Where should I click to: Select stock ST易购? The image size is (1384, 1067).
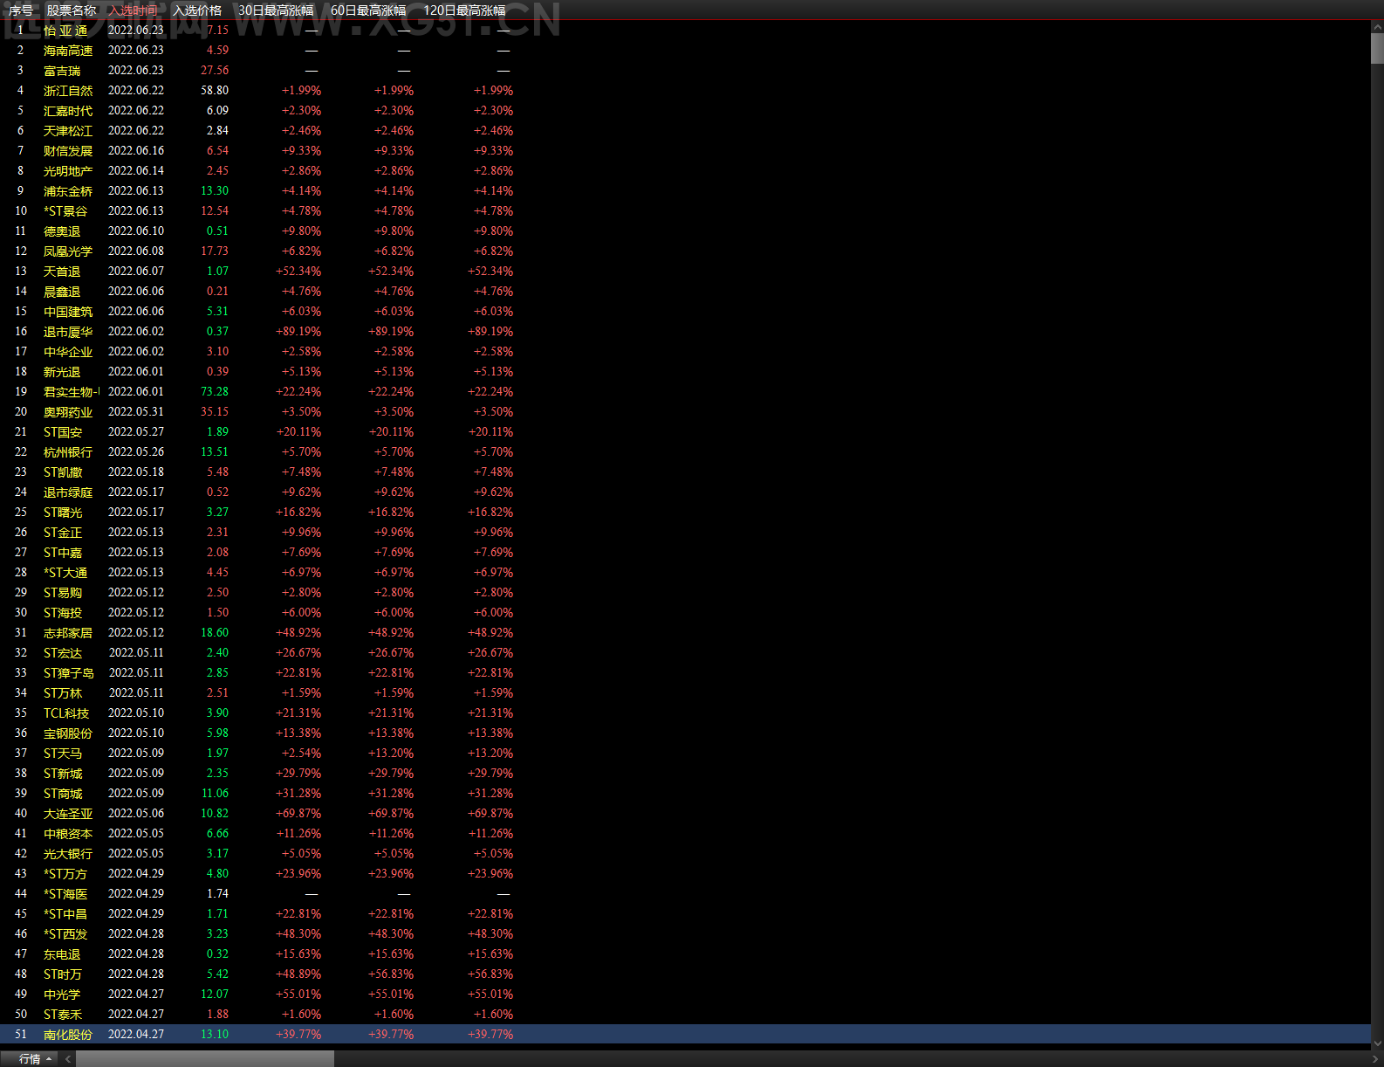[x=63, y=593]
